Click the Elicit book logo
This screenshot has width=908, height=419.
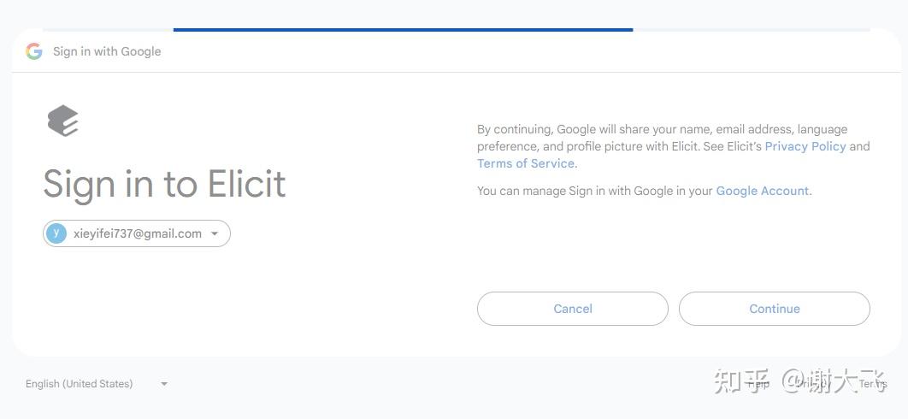pyautogui.click(x=63, y=121)
